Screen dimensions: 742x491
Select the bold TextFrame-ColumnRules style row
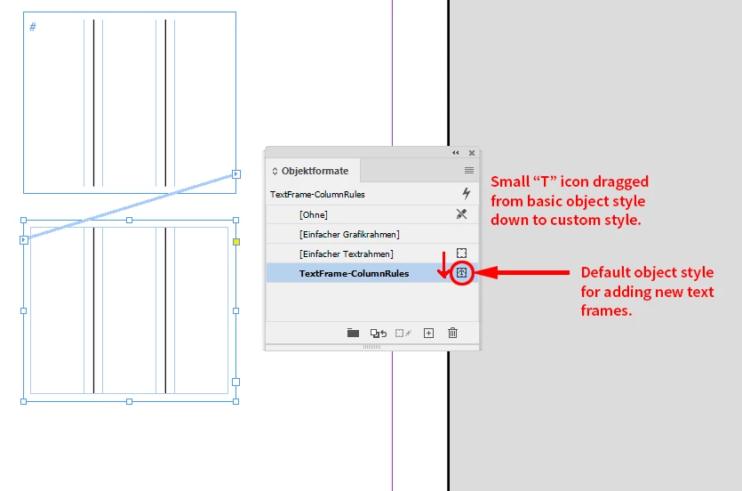point(372,273)
